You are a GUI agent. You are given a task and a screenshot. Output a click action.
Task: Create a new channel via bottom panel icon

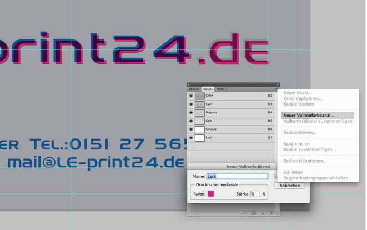pyautogui.click(x=263, y=213)
